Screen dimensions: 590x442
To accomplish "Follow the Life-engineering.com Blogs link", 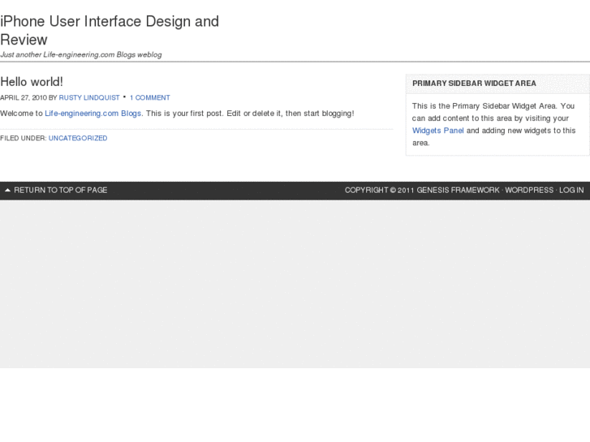I will point(93,114).
